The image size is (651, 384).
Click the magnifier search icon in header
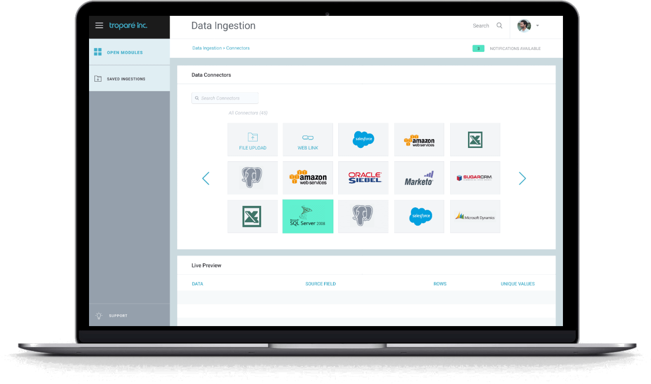[500, 26]
